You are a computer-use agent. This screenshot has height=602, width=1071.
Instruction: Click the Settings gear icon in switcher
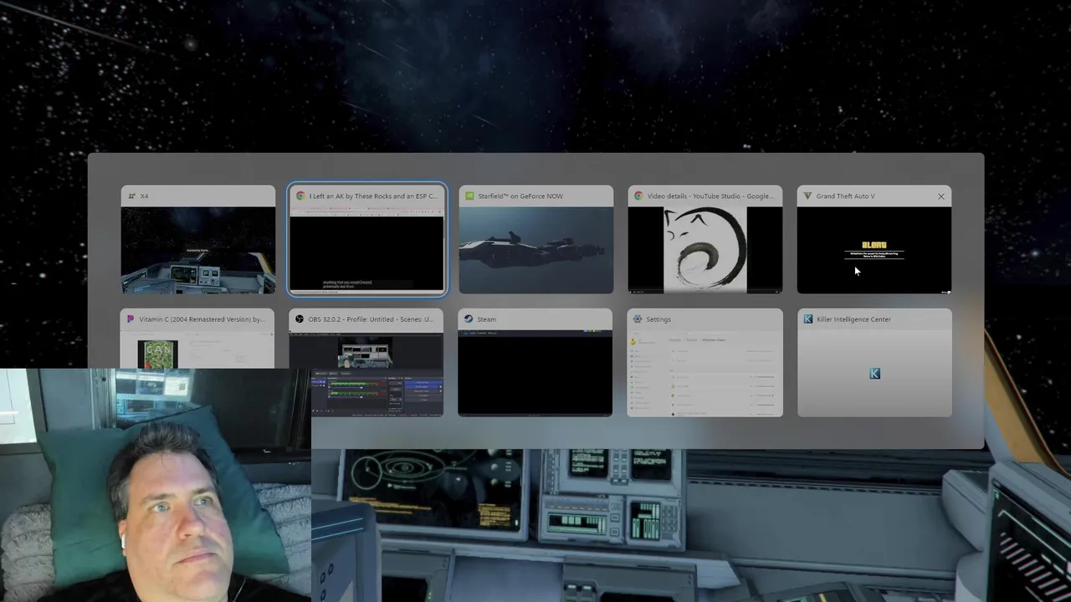pos(638,319)
